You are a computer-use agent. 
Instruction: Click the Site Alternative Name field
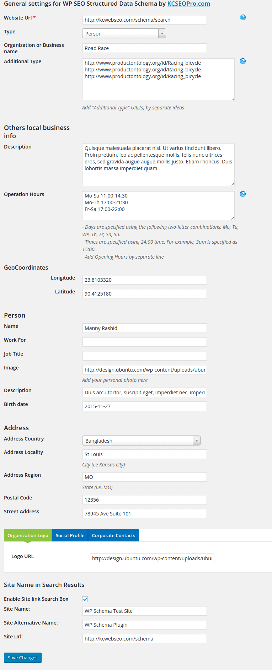coord(144,625)
